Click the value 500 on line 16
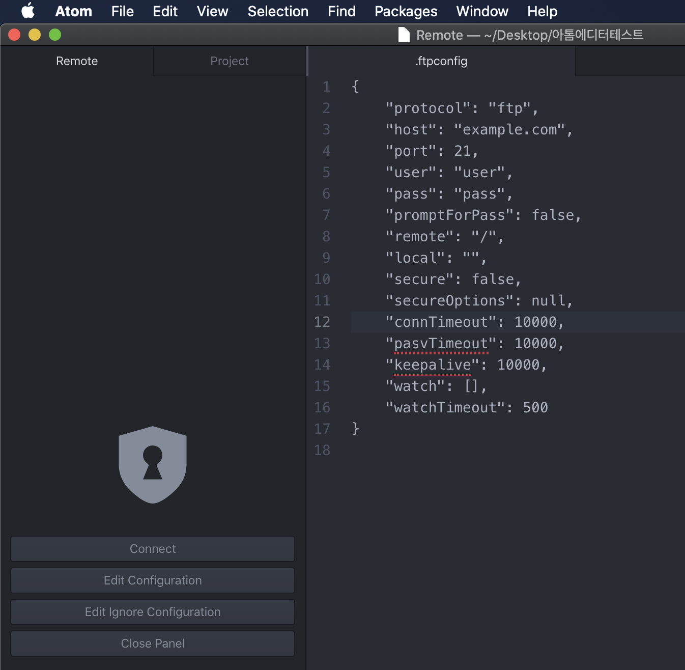 pos(535,408)
